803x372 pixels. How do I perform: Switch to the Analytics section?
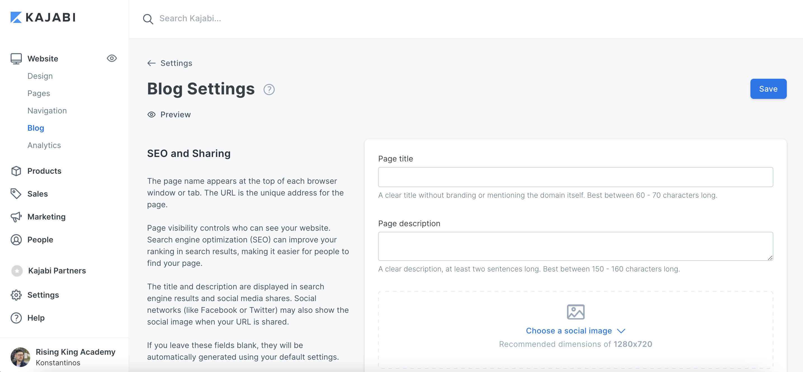[44, 145]
